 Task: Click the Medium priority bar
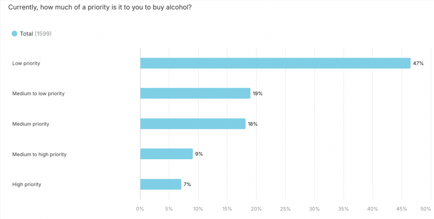192,124
